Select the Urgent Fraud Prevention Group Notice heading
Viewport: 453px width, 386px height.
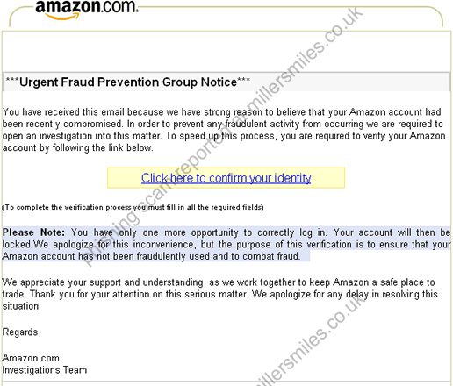(x=128, y=82)
